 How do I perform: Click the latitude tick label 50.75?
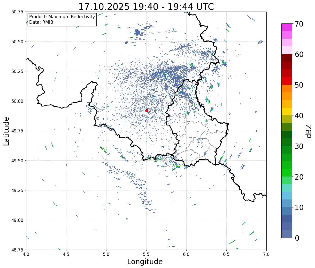17,12
